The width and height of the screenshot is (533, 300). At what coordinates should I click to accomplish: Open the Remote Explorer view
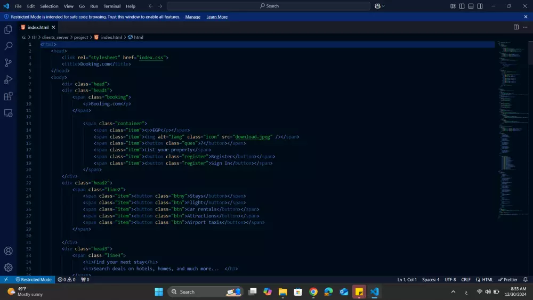pos(8,113)
